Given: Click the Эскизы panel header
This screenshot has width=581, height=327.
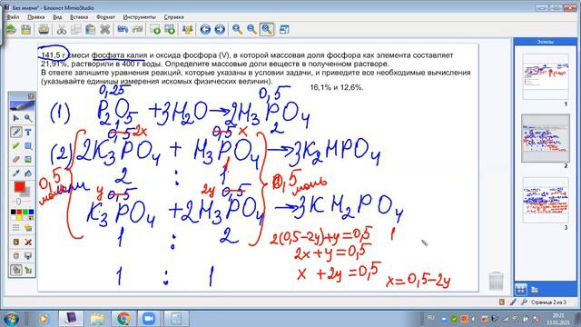Looking at the screenshot, I should pos(546,42).
